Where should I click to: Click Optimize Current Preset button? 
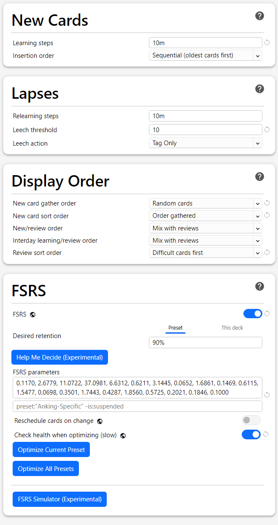pos(51,450)
